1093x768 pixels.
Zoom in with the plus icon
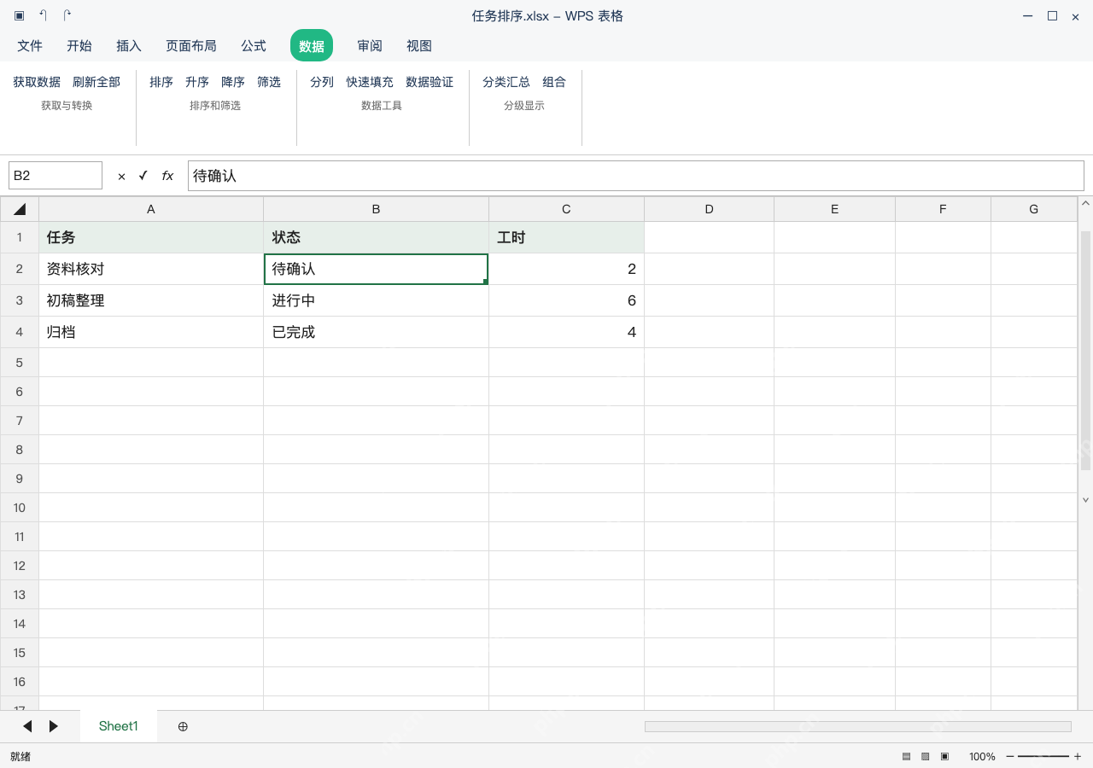pos(1078,756)
